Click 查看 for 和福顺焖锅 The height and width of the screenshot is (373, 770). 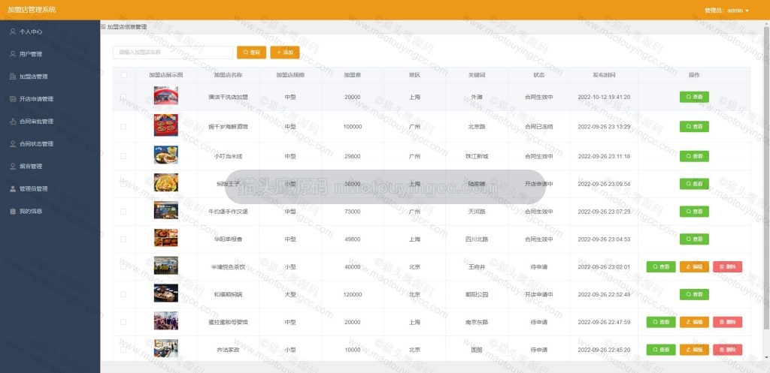pos(694,295)
